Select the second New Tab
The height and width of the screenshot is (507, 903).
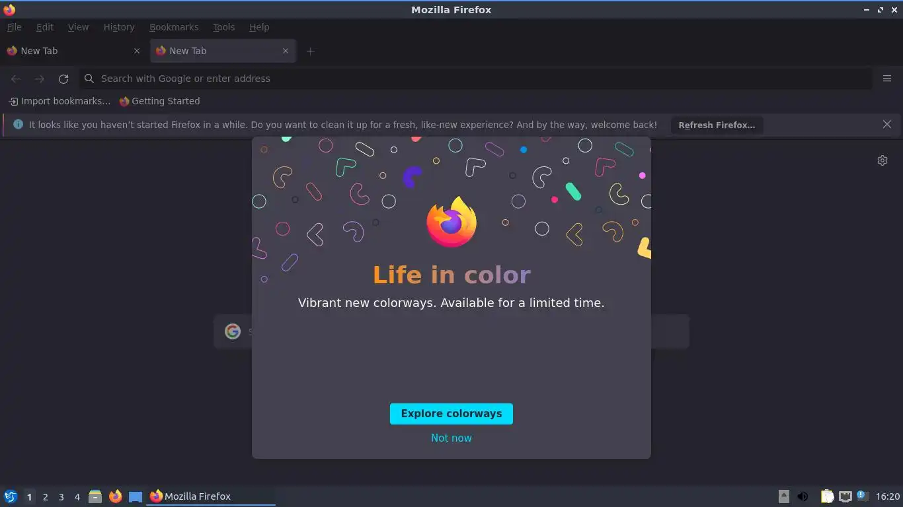(x=223, y=51)
